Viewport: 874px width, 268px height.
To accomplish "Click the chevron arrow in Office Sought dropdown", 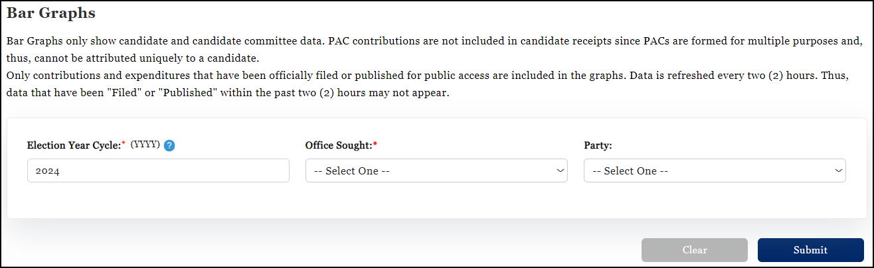I will (x=559, y=170).
